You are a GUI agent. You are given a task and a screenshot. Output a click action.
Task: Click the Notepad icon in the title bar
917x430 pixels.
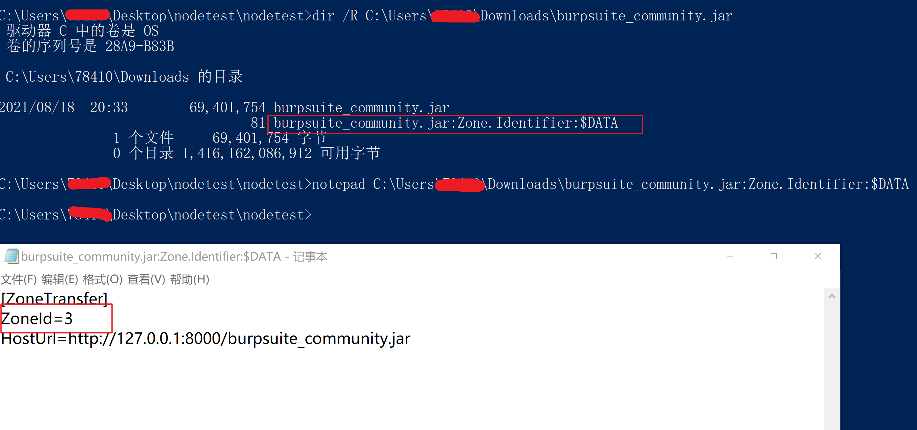[x=11, y=256]
